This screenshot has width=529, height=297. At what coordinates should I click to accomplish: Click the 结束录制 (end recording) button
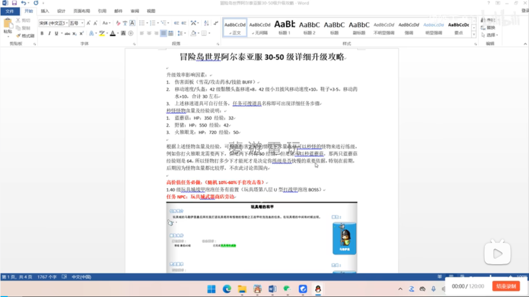(x=505, y=286)
